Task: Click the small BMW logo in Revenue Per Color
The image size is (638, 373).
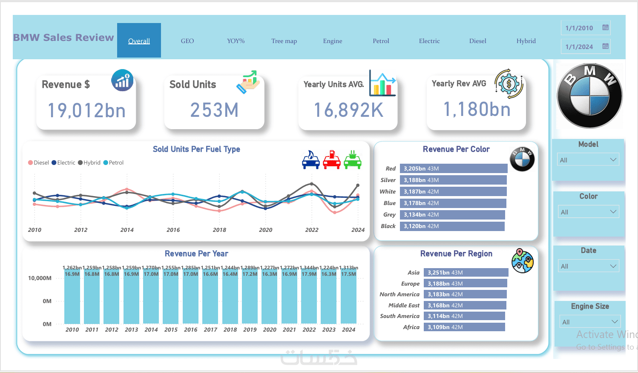Action: coord(522,159)
